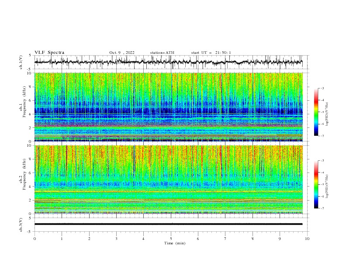Click the '-5' tick on lower colorbar
The height and width of the screenshot is (268, 346).
[322, 184]
